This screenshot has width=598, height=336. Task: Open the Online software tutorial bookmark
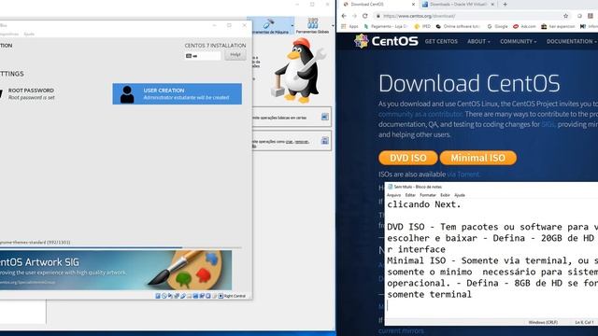[x=458, y=27]
